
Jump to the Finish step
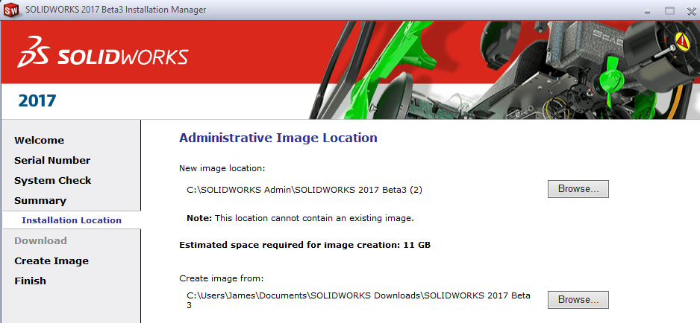(30, 281)
